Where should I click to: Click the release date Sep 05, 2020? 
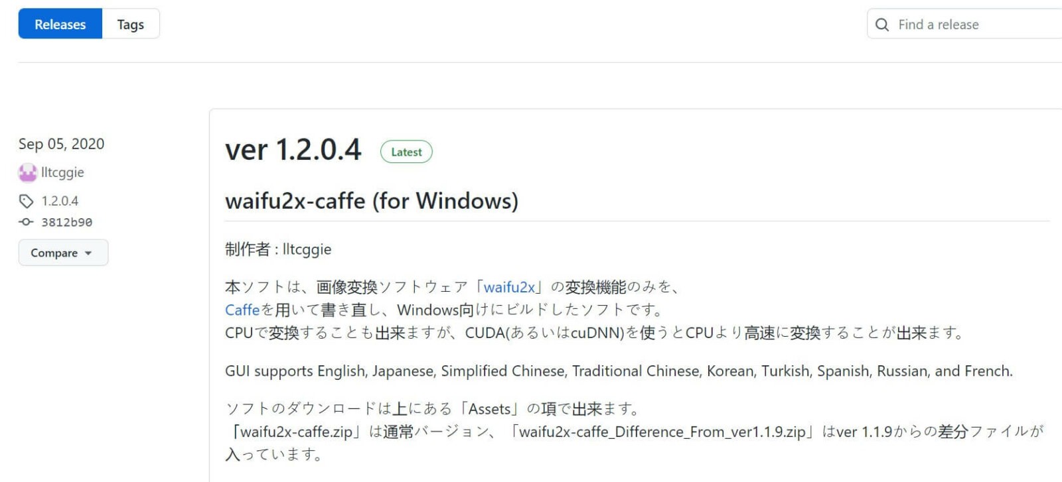click(x=61, y=144)
